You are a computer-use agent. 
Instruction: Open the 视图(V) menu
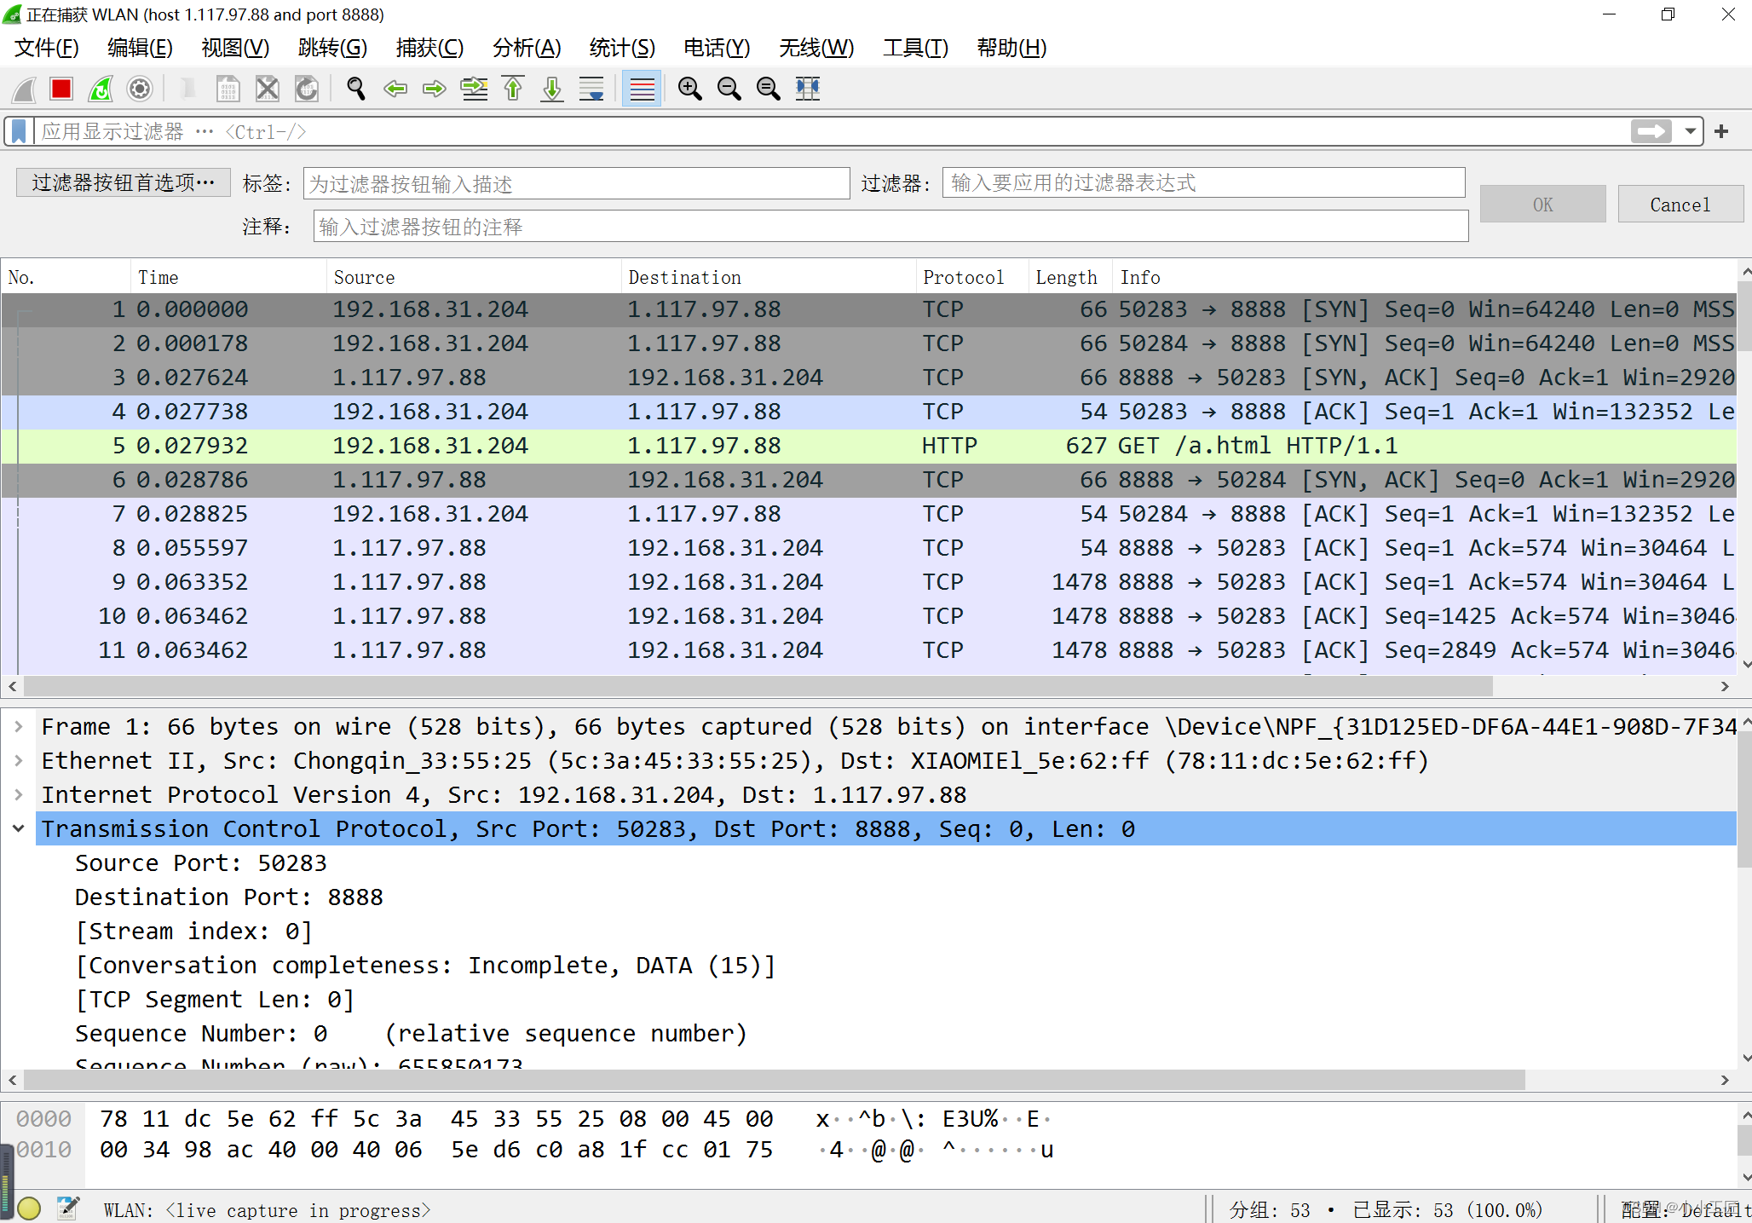tap(235, 48)
